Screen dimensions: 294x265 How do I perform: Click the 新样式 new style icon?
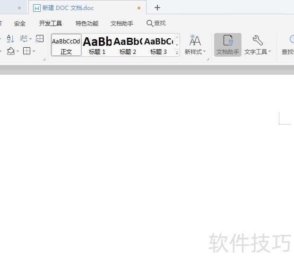(x=195, y=40)
